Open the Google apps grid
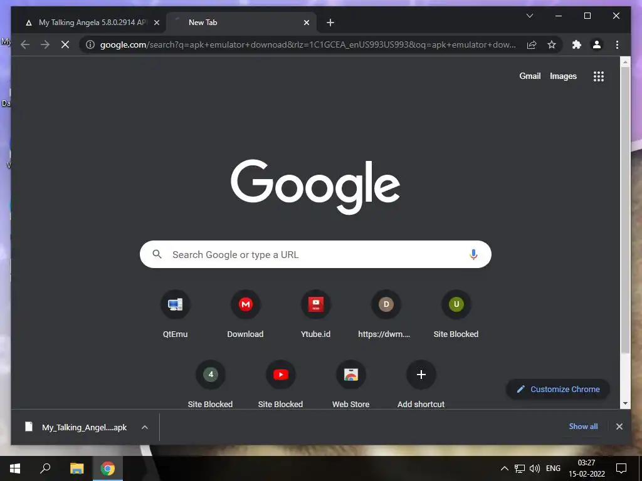Image resolution: width=642 pixels, height=481 pixels. tap(599, 76)
